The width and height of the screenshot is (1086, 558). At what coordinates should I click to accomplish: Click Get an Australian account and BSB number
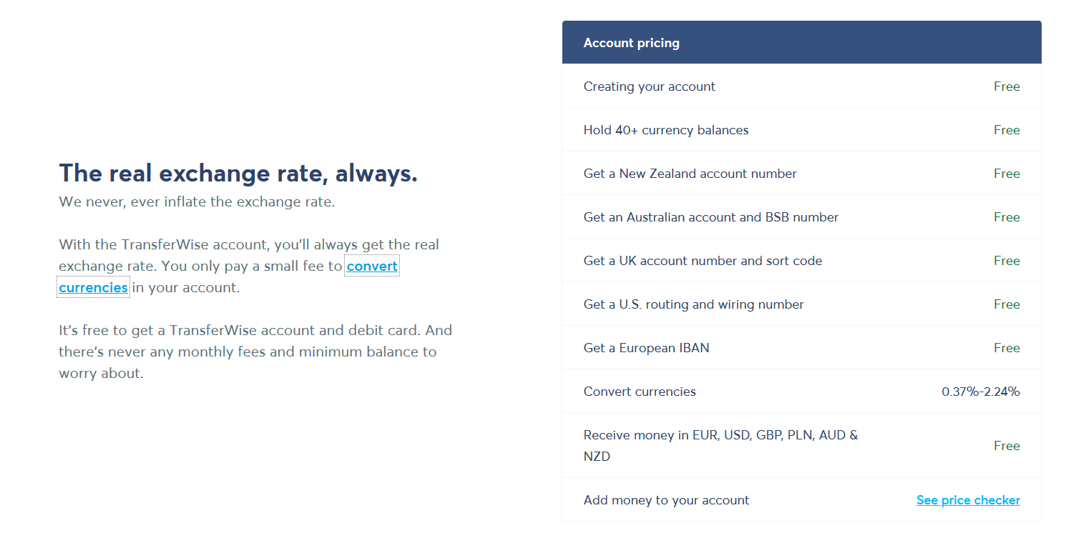tap(710, 217)
